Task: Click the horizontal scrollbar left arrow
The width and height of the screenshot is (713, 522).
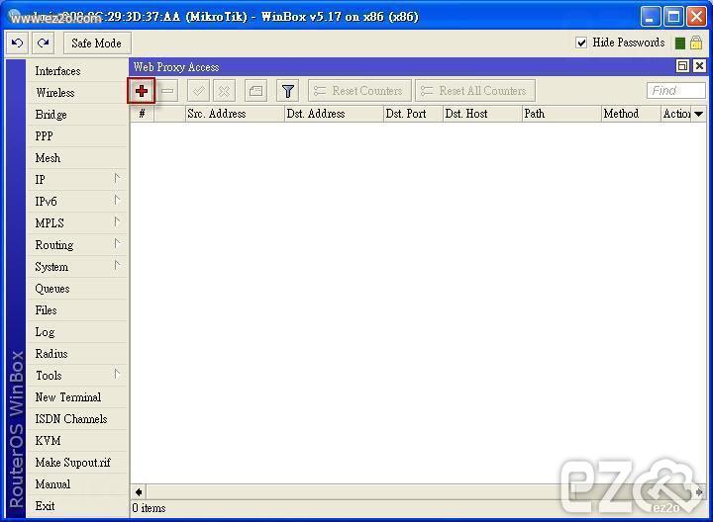Action: [139, 492]
